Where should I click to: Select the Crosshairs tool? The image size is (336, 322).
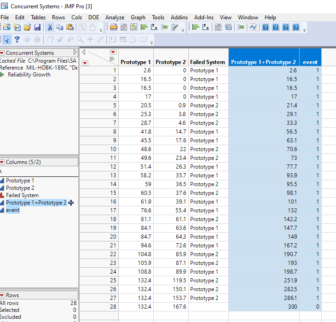point(90,40)
